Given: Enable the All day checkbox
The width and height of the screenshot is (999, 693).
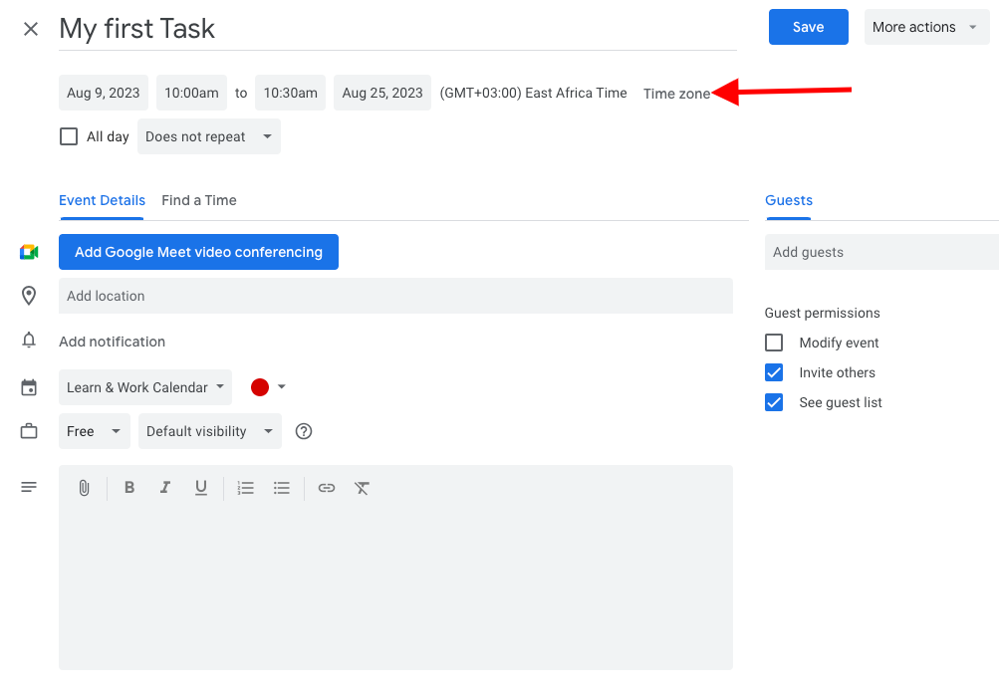Looking at the screenshot, I should (69, 136).
